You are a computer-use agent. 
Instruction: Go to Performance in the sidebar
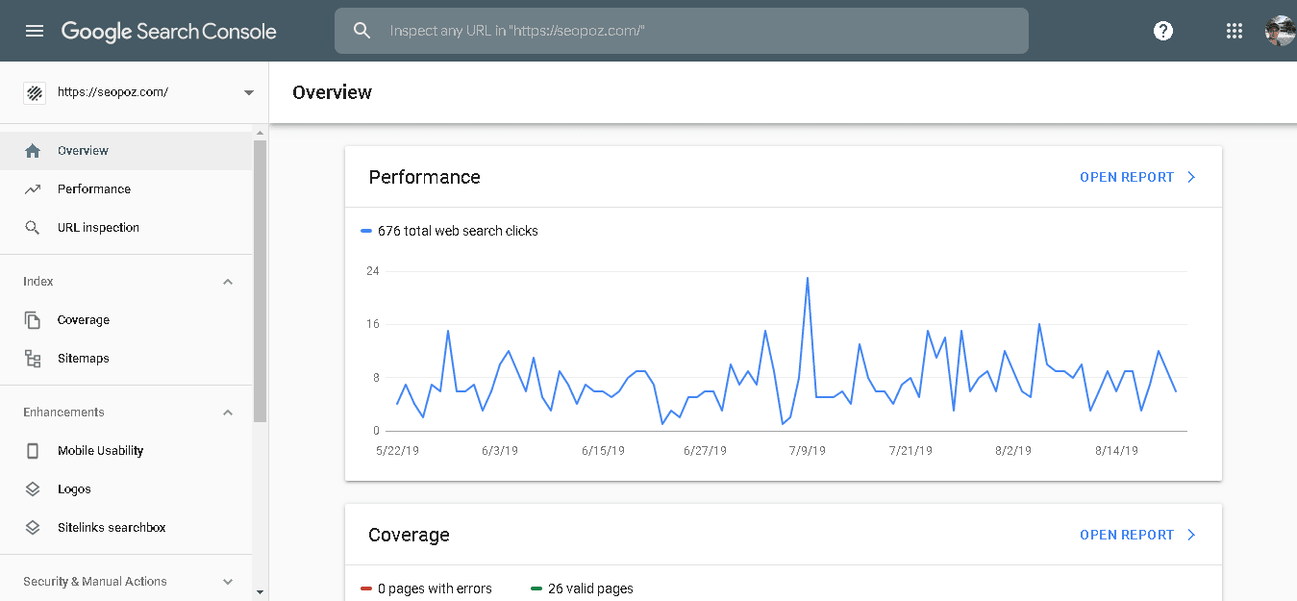click(94, 189)
